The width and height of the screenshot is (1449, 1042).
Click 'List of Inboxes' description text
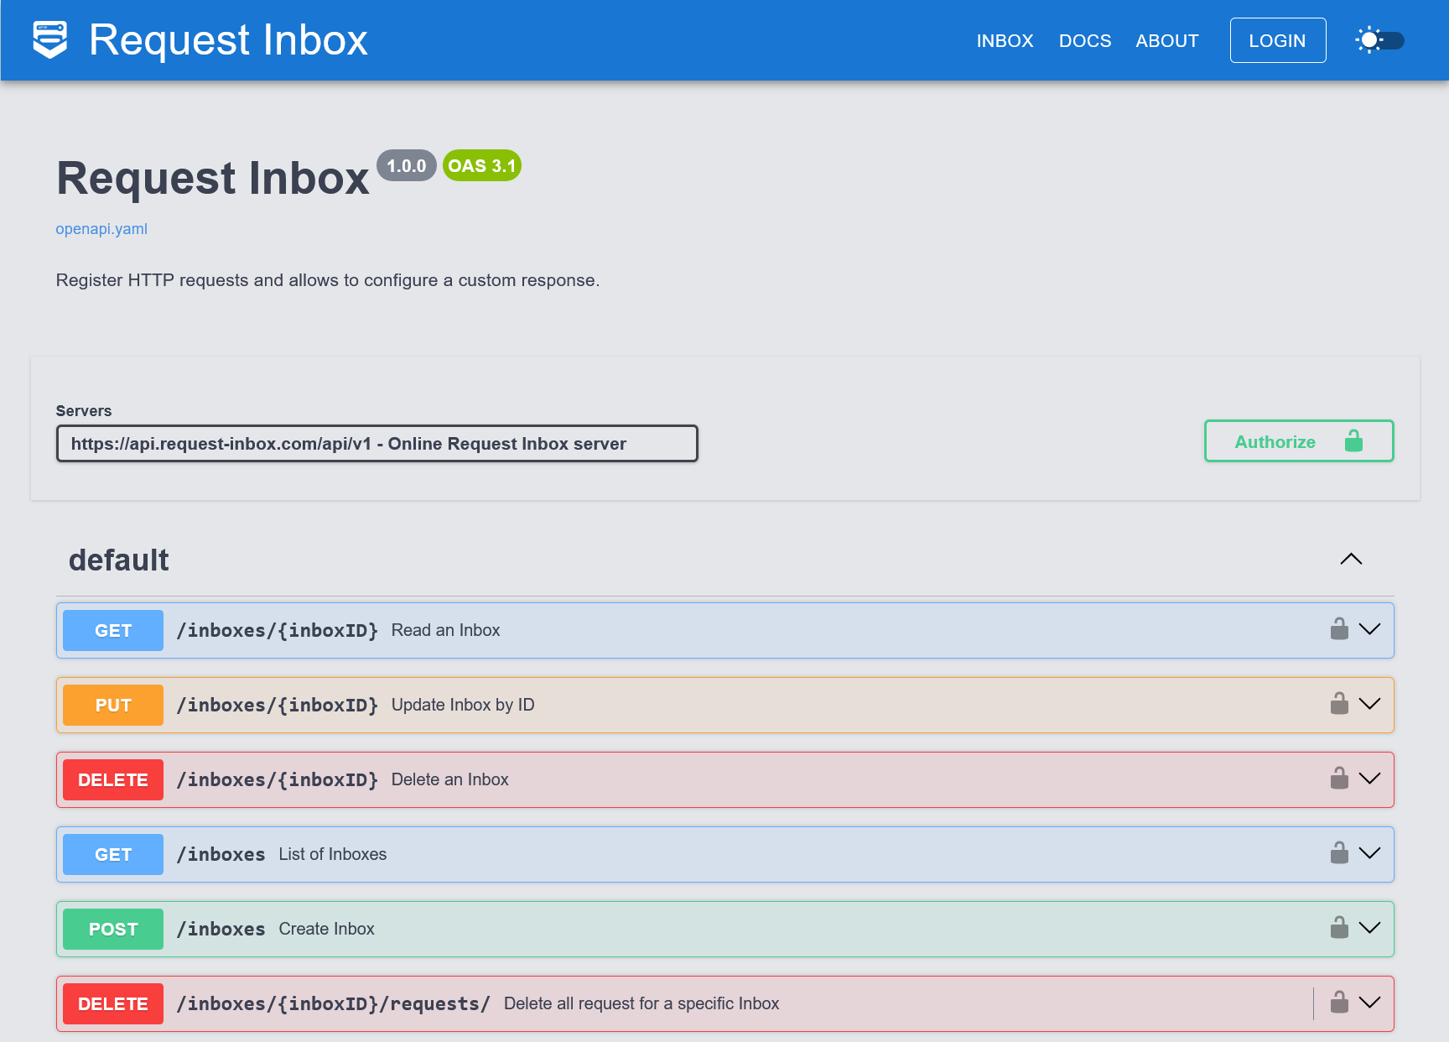point(333,854)
